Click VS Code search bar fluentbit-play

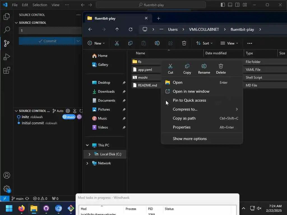(151, 5)
